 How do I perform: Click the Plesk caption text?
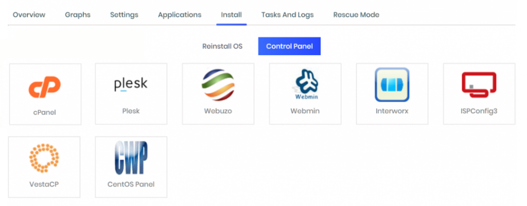pos(131,111)
